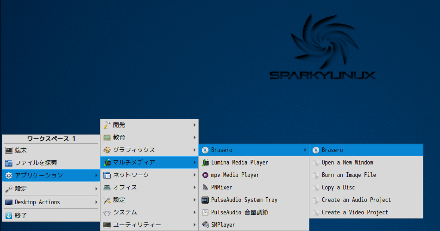Click the terminal icon beside 端末

coord(9,150)
